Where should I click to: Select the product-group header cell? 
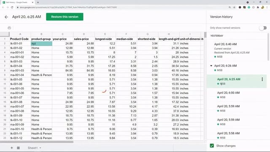coord(41,39)
